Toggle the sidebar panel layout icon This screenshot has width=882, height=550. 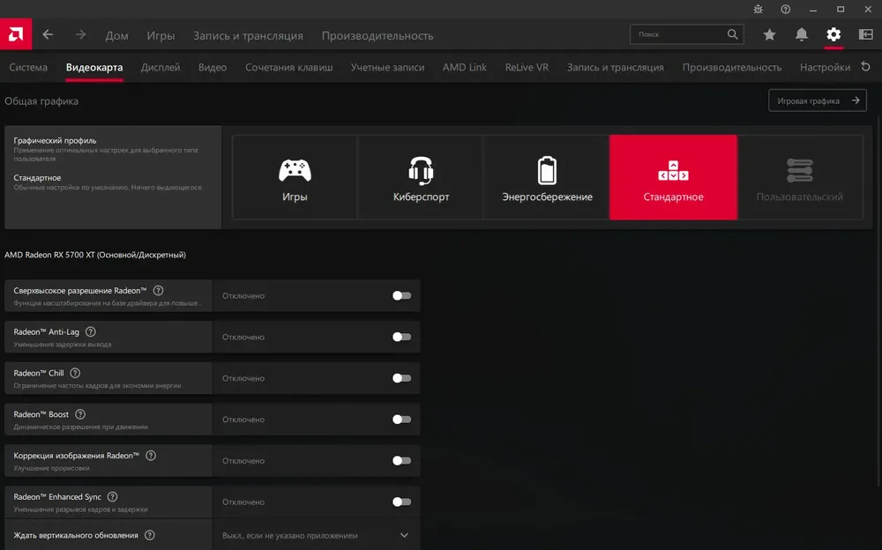point(866,35)
